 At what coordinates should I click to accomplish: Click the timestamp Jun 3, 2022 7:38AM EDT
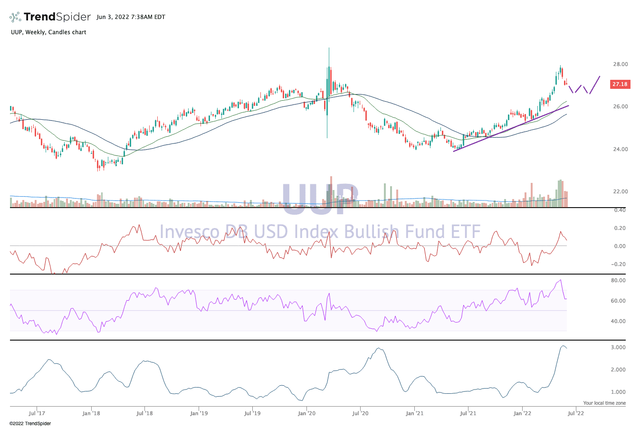coord(131,17)
